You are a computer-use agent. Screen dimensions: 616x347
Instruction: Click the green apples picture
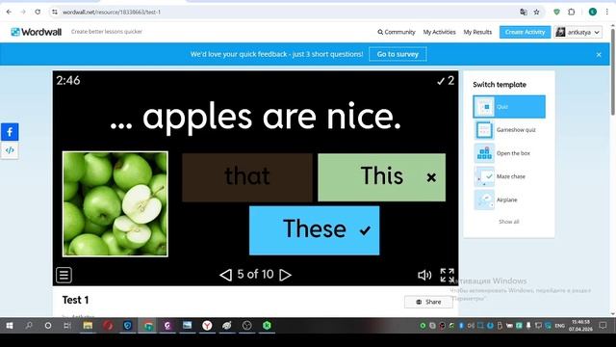point(115,203)
